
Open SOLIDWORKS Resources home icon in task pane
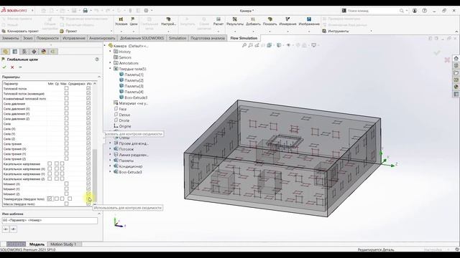(456, 59)
